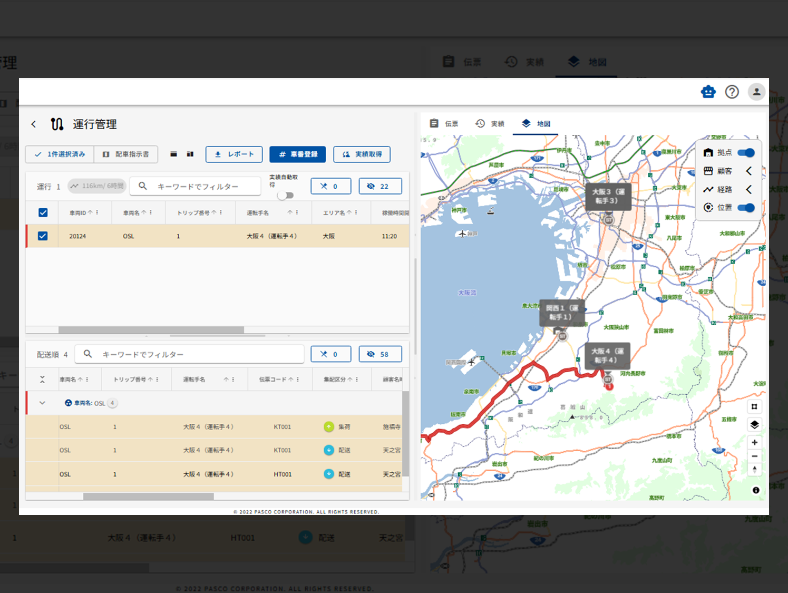788x593 pixels.
Task: Click the pin button showing 0 in 配送順 panel
Action: (331, 354)
